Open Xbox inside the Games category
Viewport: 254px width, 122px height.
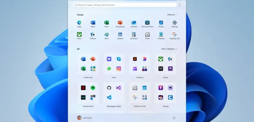[161, 59]
